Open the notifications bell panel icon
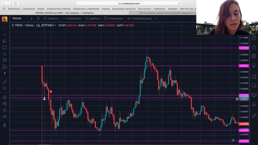 pos(254,104)
